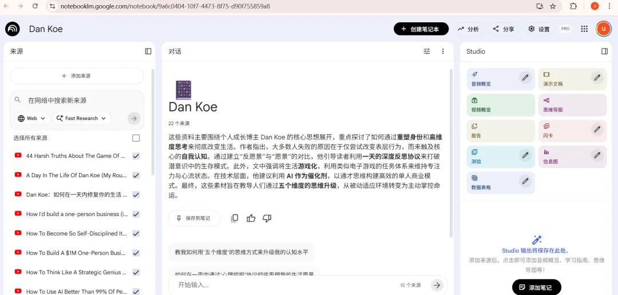Click the chat panel vertical scrollbar
This screenshot has width=618, height=295.
451,153
